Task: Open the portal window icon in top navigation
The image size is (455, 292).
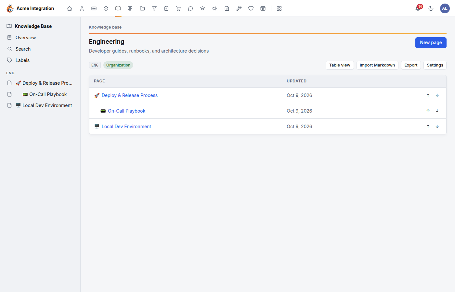Action: coord(263,8)
